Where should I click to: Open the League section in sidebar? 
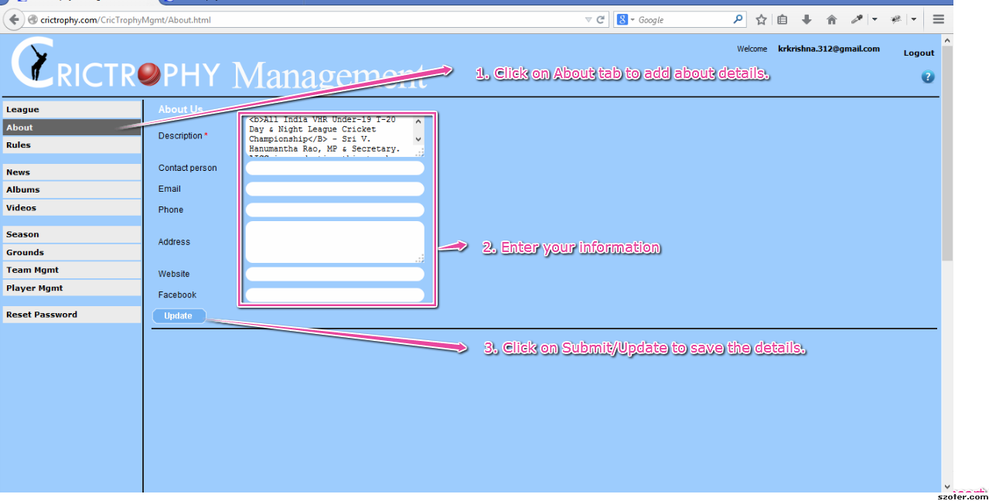pos(72,110)
